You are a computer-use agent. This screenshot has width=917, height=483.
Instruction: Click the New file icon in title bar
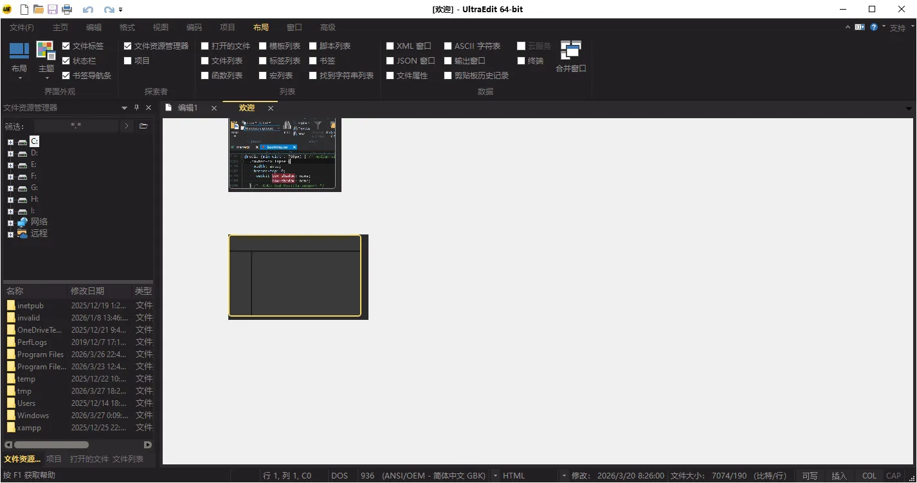(24, 9)
